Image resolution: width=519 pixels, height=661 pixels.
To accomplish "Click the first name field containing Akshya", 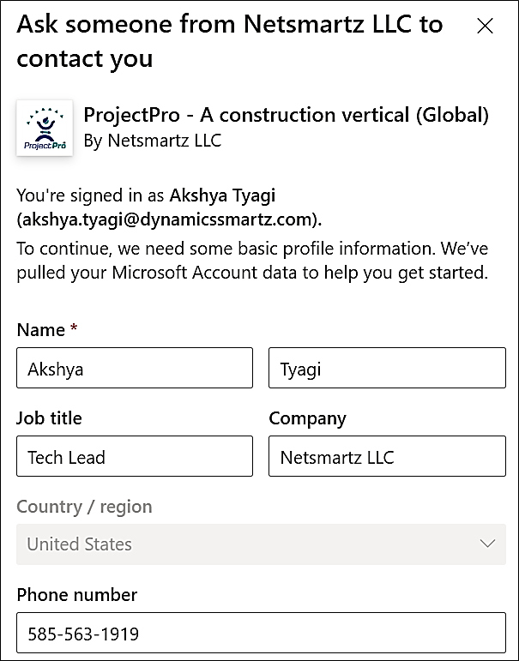I will [135, 368].
